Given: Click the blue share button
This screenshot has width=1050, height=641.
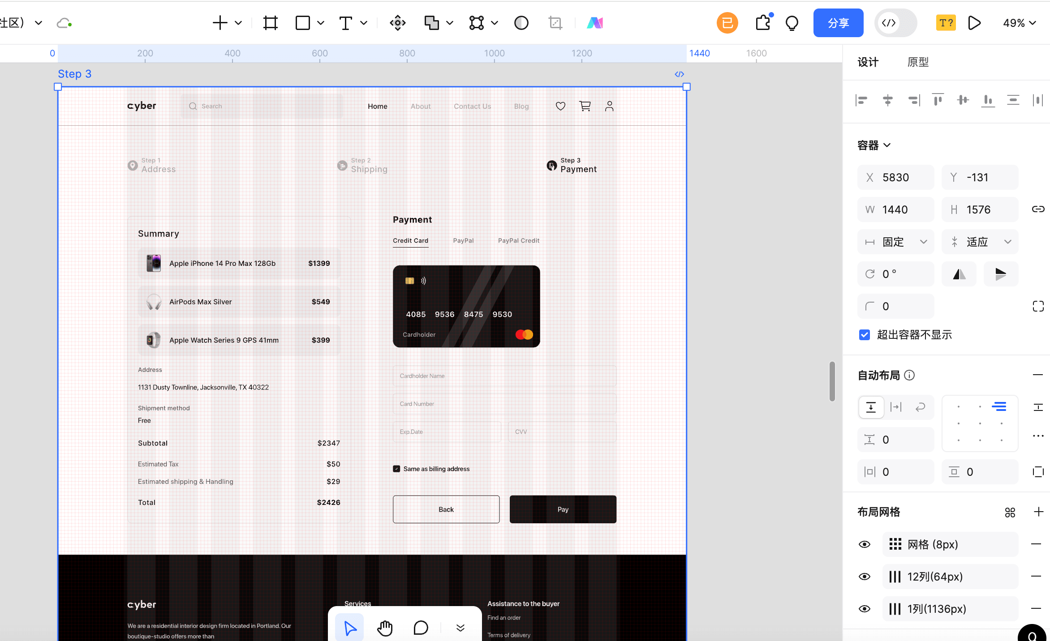Looking at the screenshot, I should pos(838,23).
